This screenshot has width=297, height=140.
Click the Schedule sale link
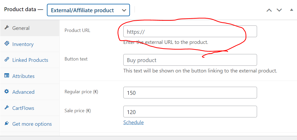[133, 122]
